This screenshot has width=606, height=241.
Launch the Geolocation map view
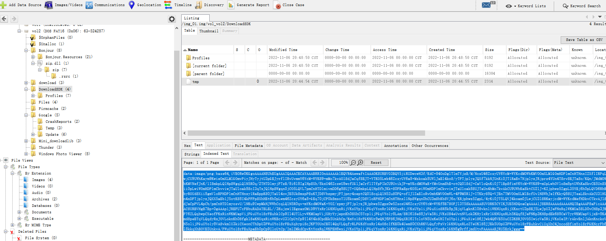pos(132,5)
